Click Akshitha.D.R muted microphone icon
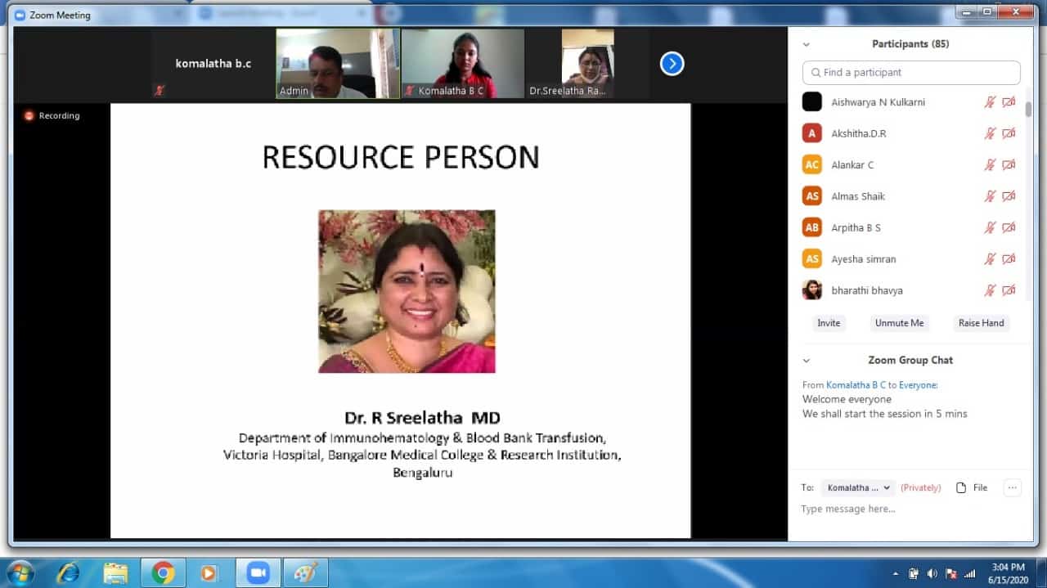The image size is (1047, 588). pyautogui.click(x=990, y=133)
